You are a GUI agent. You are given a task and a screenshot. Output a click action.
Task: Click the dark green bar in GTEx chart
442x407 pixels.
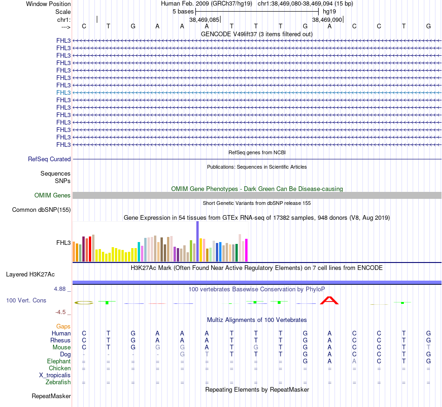[x=236, y=253]
